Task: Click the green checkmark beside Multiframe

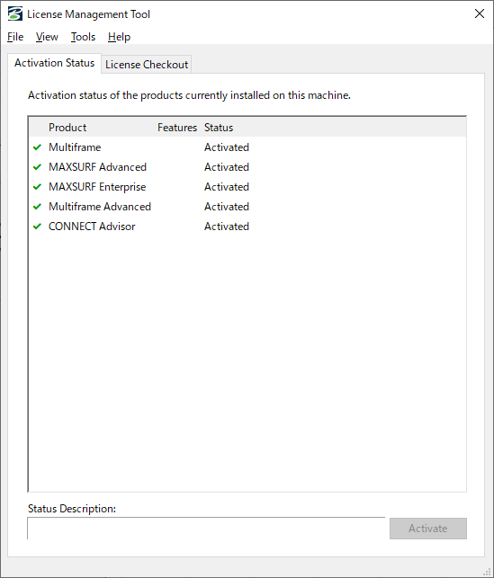Action: click(x=37, y=147)
